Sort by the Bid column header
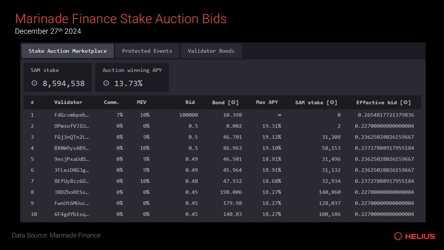Viewport: 444px width, 250px height. pos(190,102)
